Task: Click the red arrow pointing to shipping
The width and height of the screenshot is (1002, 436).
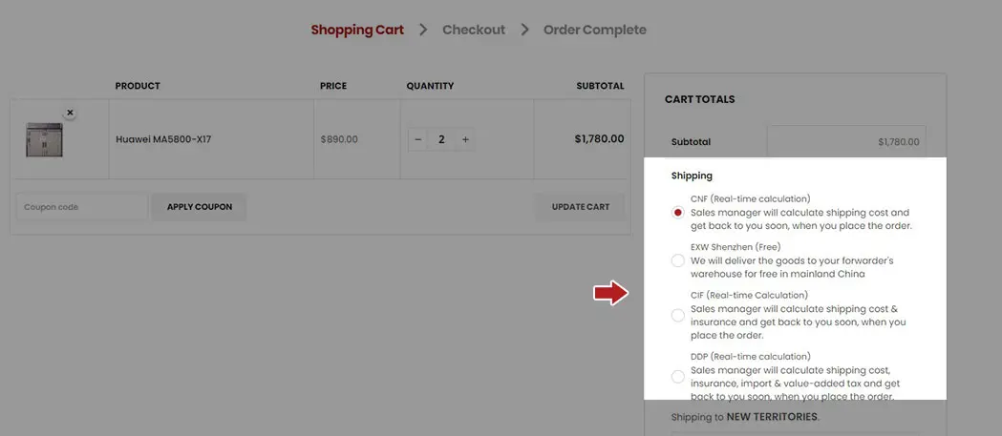Action: [x=609, y=294]
